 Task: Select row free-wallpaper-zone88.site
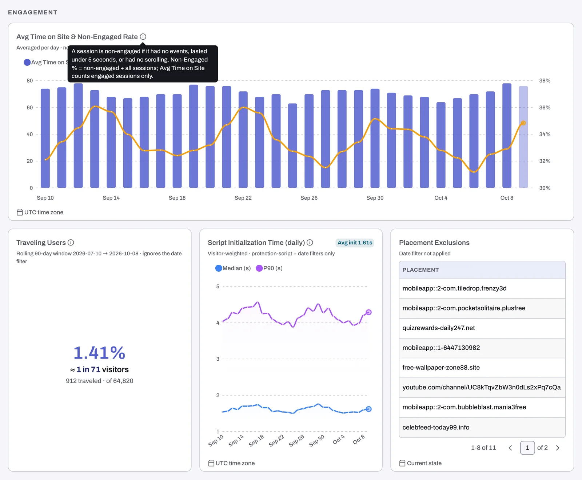click(482, 368)
